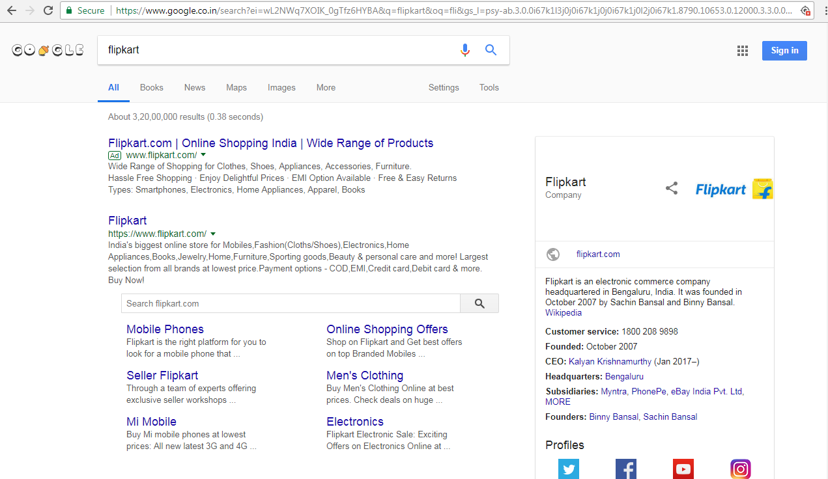Click the 'Founded: October 2007' row

(x=592, y=346)
